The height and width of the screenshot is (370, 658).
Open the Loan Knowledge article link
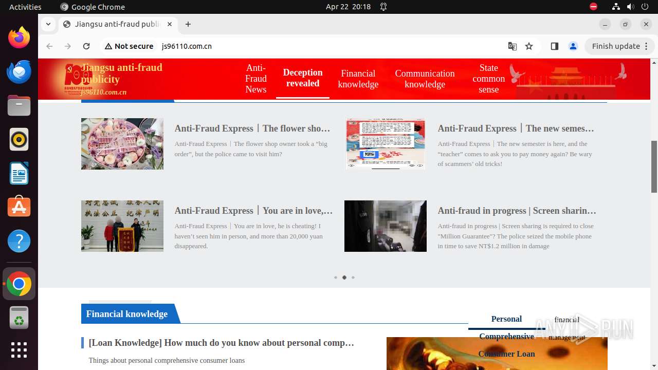click(222, 343)
